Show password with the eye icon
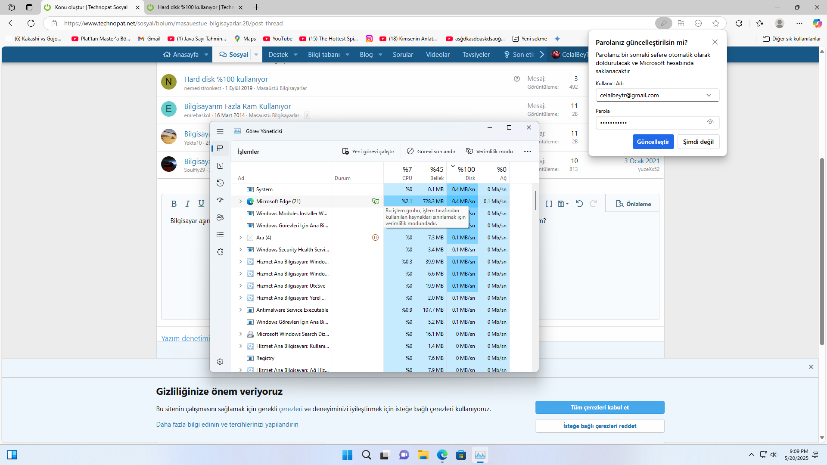Image resolution: width=827 pixels, height=465 pixels. (710, 122)
